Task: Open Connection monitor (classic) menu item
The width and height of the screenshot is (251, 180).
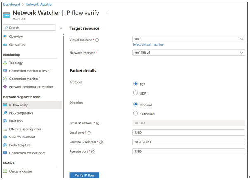Action: (30, 71)
